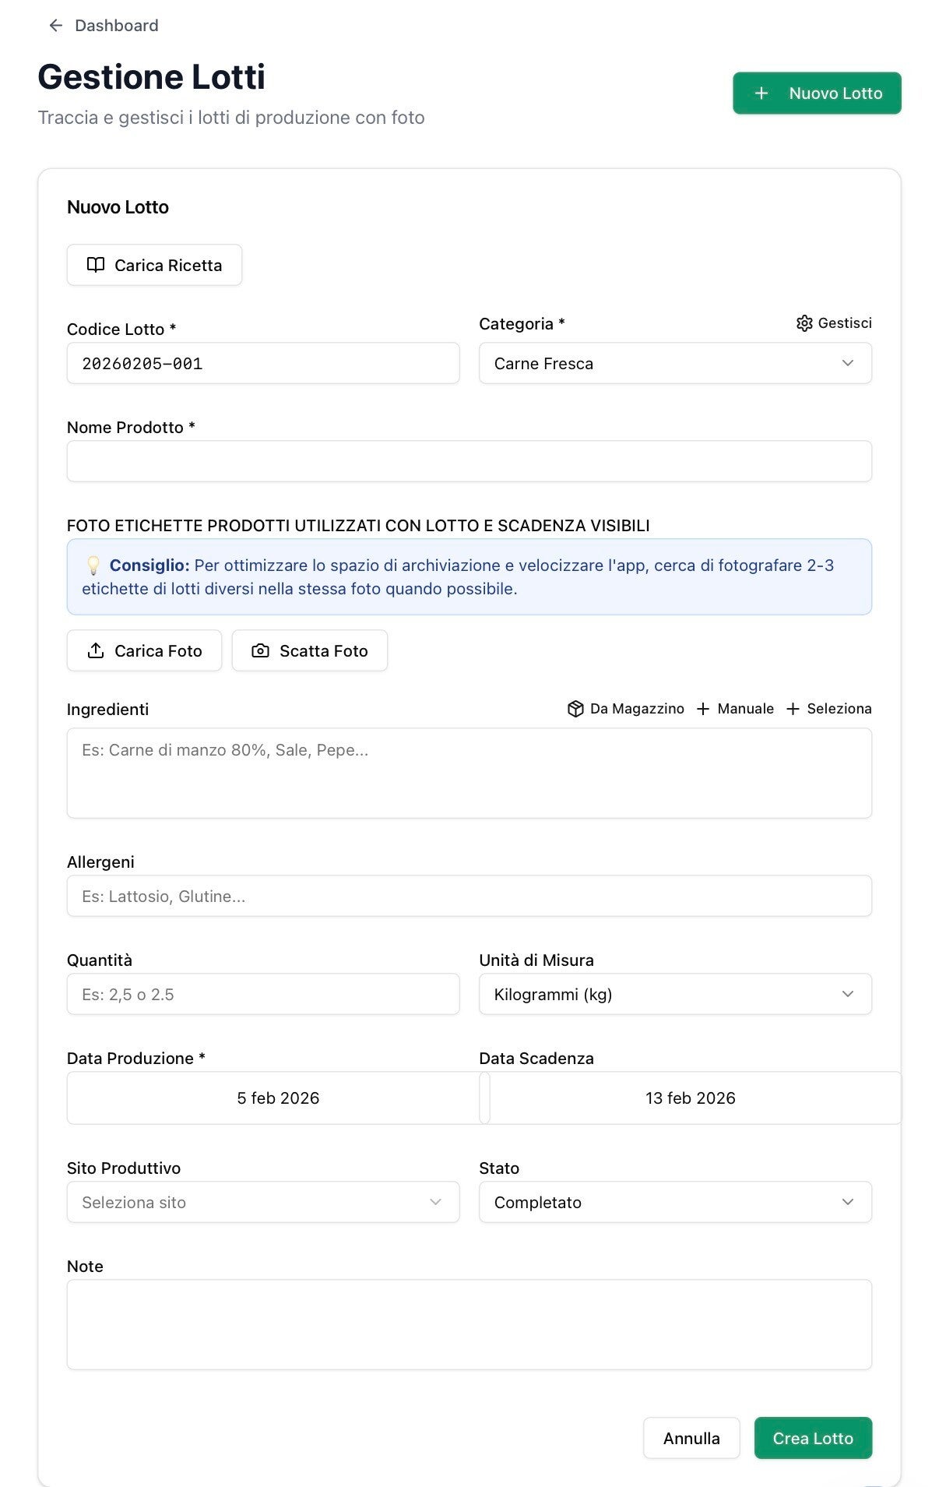Open the Categoria dropdown showing Carne Fresca

click(675, 364)
